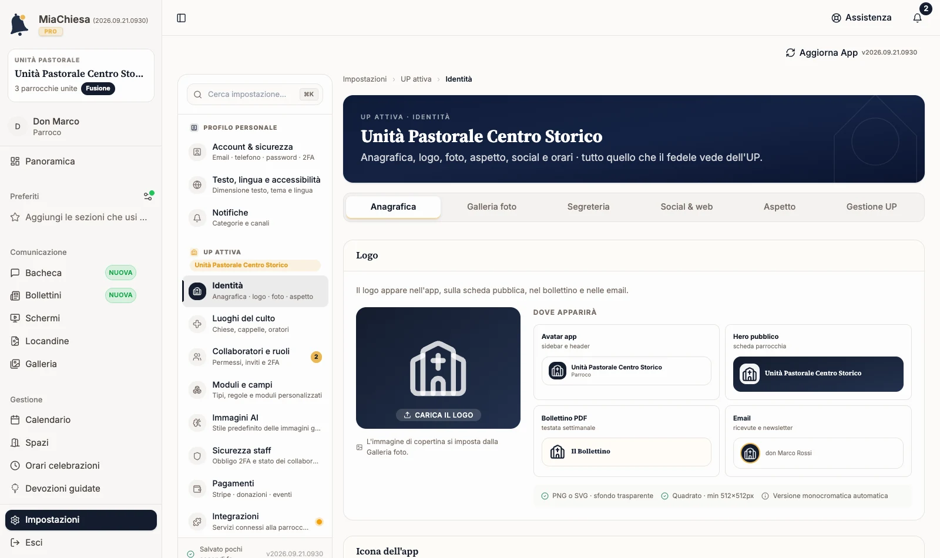Switch to Galleria foto tab
The image size is (940, 558).
492,207
